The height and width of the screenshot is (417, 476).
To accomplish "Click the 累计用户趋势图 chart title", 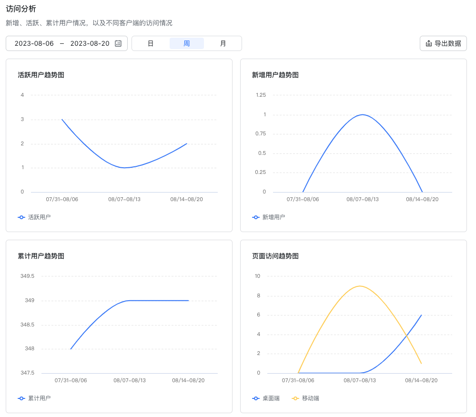I will click(41, 256).
